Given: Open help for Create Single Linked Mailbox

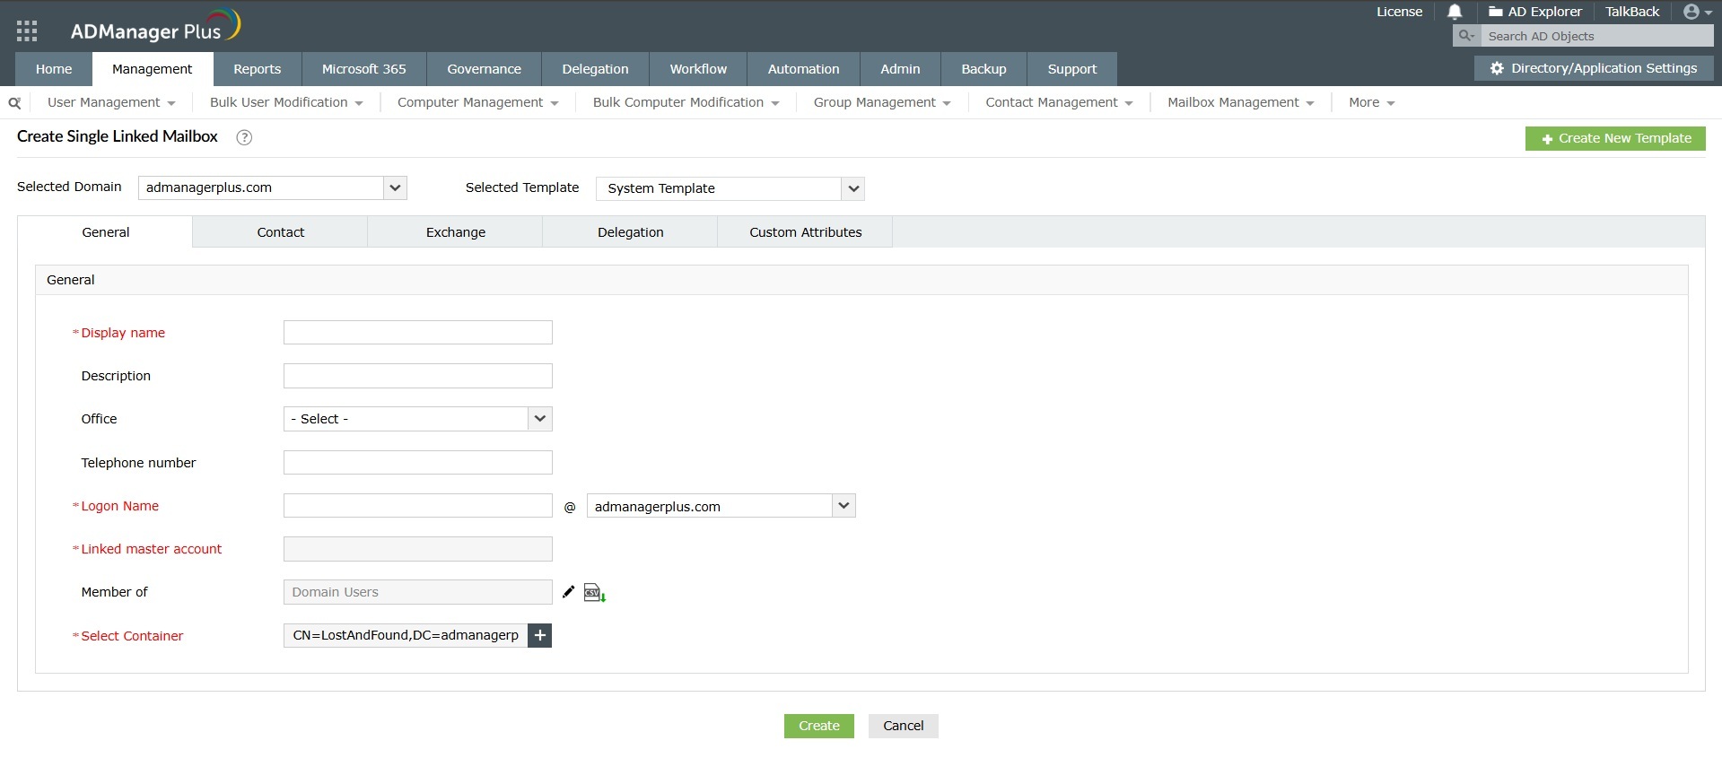Looking at the screenshot, I should (244, 137).
